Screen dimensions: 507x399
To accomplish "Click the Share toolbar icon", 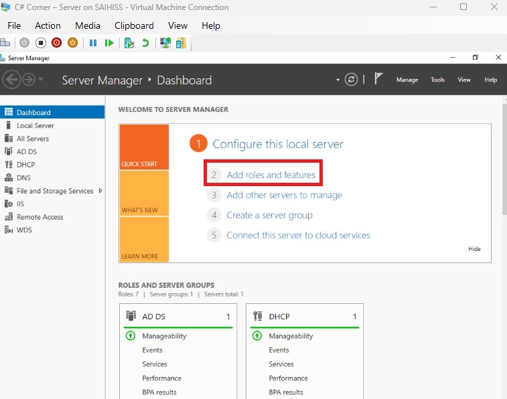I will click(x=181, y=43).
